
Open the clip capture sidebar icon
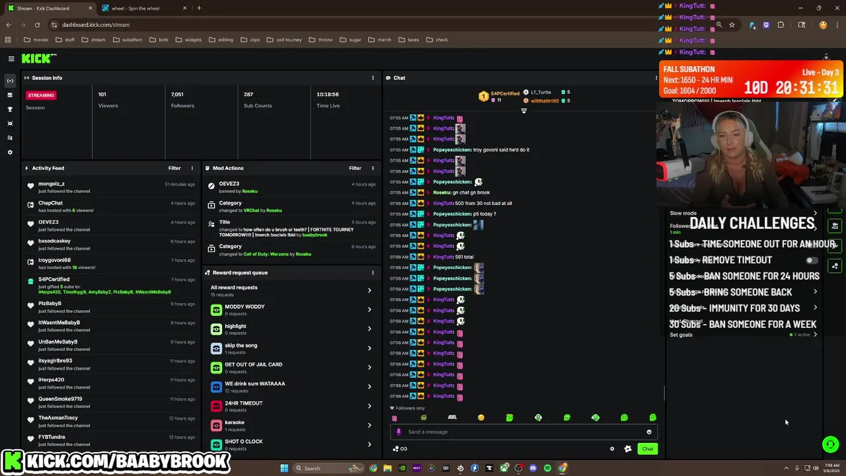click(10, 124)
